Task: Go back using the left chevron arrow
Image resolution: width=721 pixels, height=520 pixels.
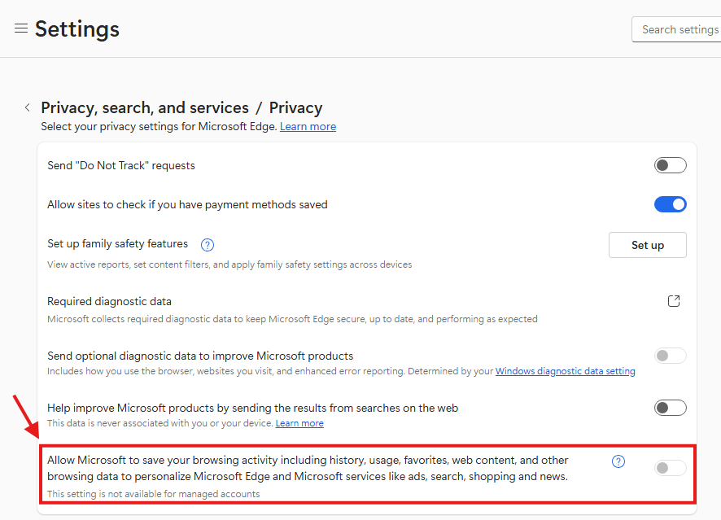Action: click(27, 107)
